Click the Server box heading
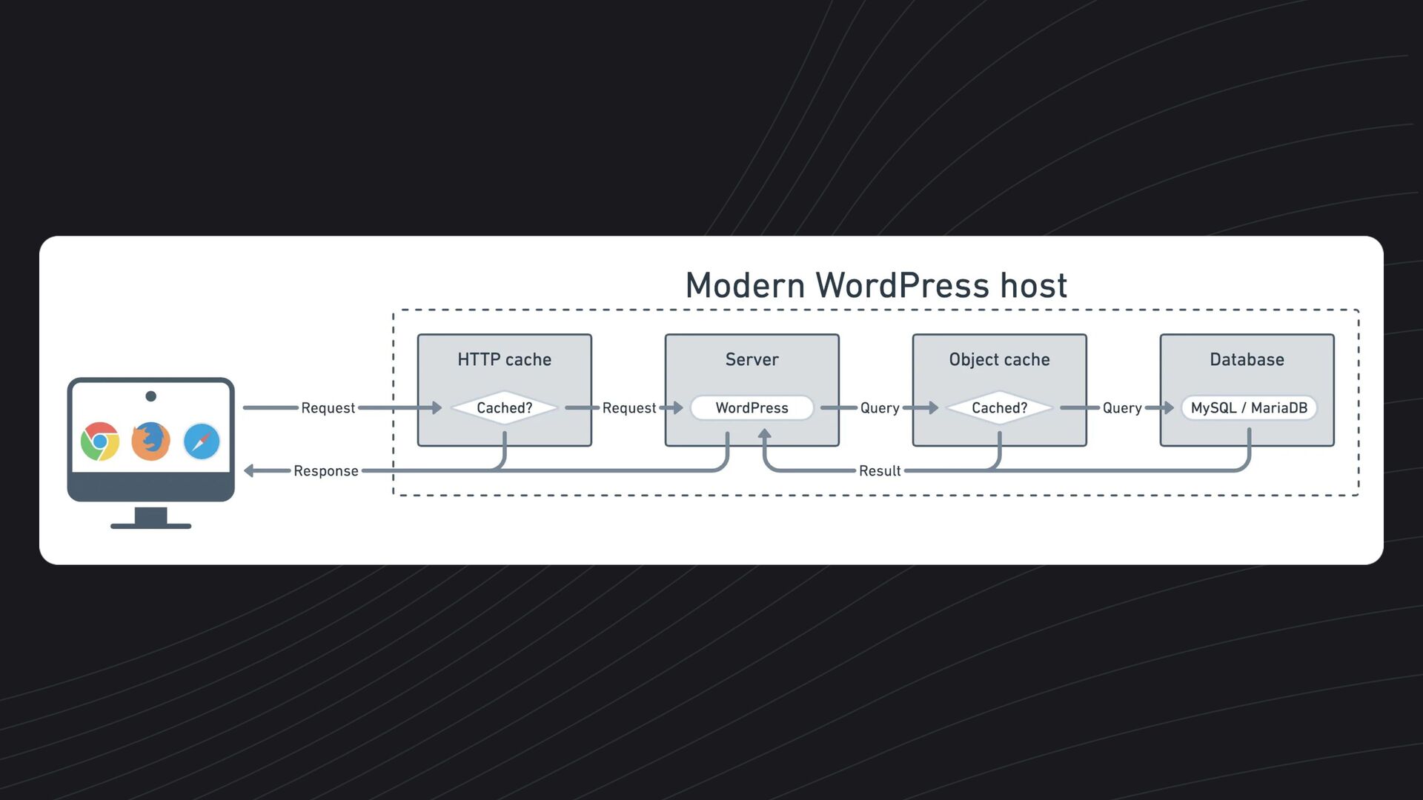 tap(752, 360)
